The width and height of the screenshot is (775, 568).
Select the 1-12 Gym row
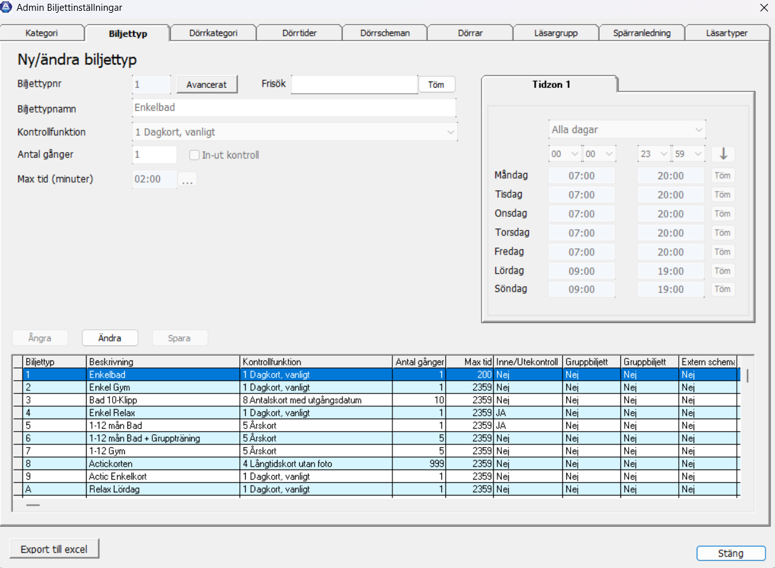point(376,451)
